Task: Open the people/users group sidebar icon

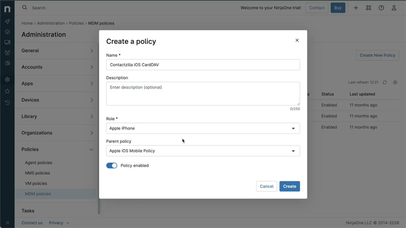Action: (7, 53)
